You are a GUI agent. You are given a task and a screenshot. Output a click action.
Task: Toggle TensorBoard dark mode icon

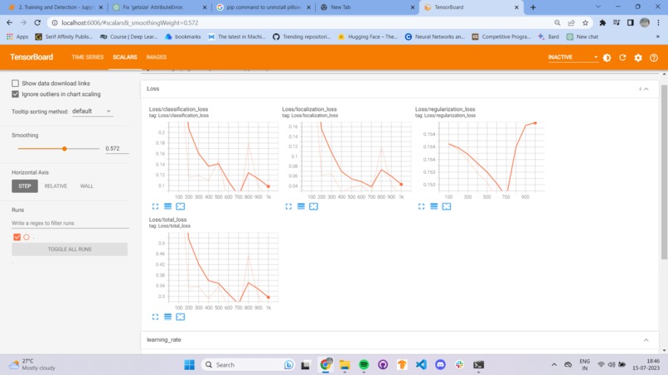(x=607, y=57)
